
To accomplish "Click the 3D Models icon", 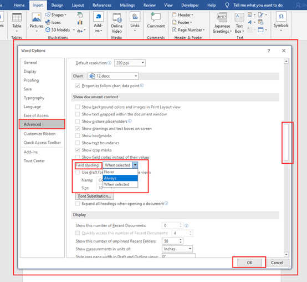I will click(48, 30).
